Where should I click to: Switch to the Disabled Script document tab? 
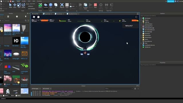pos(73,14)
